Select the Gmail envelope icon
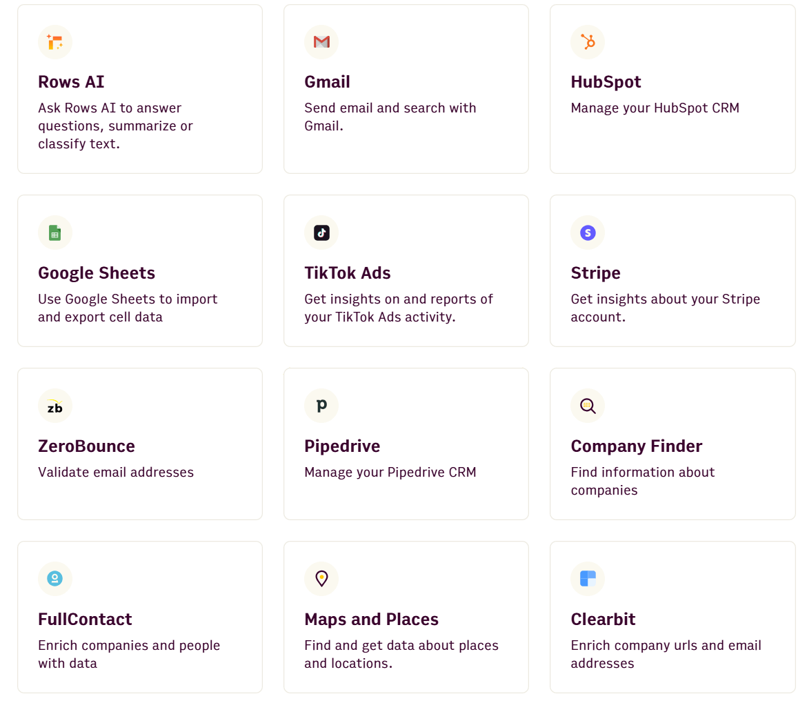The image size is (807, 703). (321, 42)
